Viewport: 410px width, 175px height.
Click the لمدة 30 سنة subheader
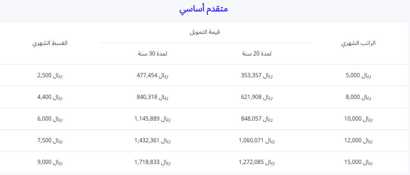[153, 54]
